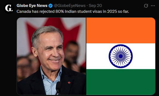Open the Globe Eye News profile avatar
Viewport: 159px width, 96px height.
pos(9,8)
